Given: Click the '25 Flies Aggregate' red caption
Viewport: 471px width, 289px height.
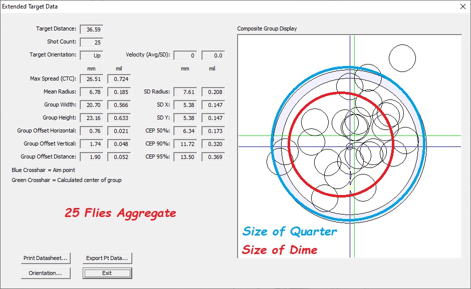Looking at the screenshot, I should click(120, 213).
